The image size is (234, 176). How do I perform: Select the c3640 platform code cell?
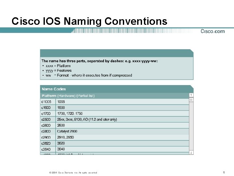click(48, 149)
